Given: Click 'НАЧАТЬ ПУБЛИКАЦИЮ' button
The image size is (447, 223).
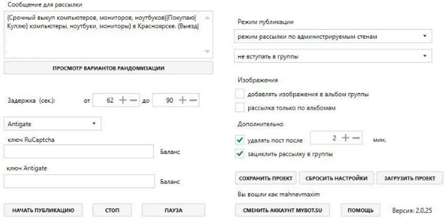Looking at the screenshot, I should point(44,210).
